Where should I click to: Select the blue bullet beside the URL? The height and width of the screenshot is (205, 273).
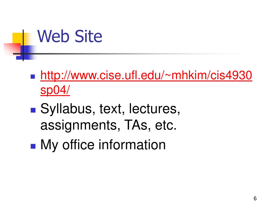click(33, 77)
